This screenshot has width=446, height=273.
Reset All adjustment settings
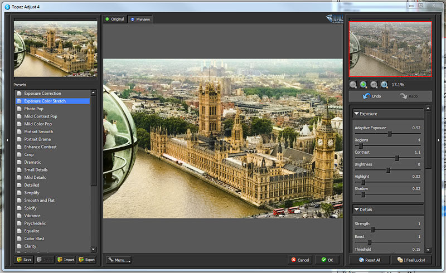[369, 260]
